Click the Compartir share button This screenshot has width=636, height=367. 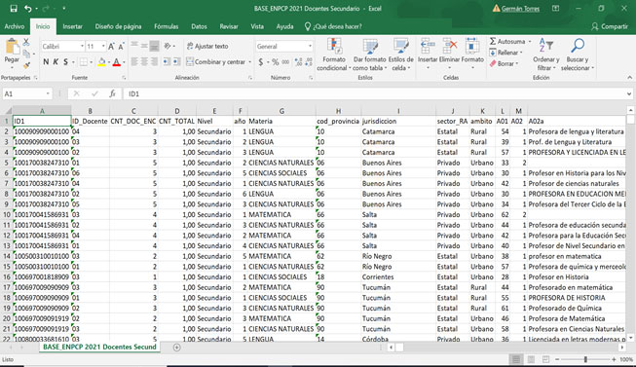coord(610,26)
